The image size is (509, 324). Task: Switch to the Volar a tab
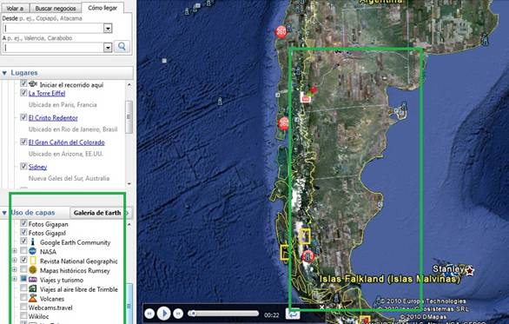pos(15,8)
